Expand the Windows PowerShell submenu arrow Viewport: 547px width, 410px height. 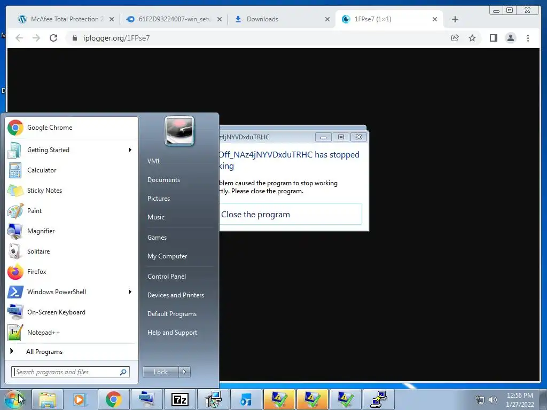click(130, 292)
